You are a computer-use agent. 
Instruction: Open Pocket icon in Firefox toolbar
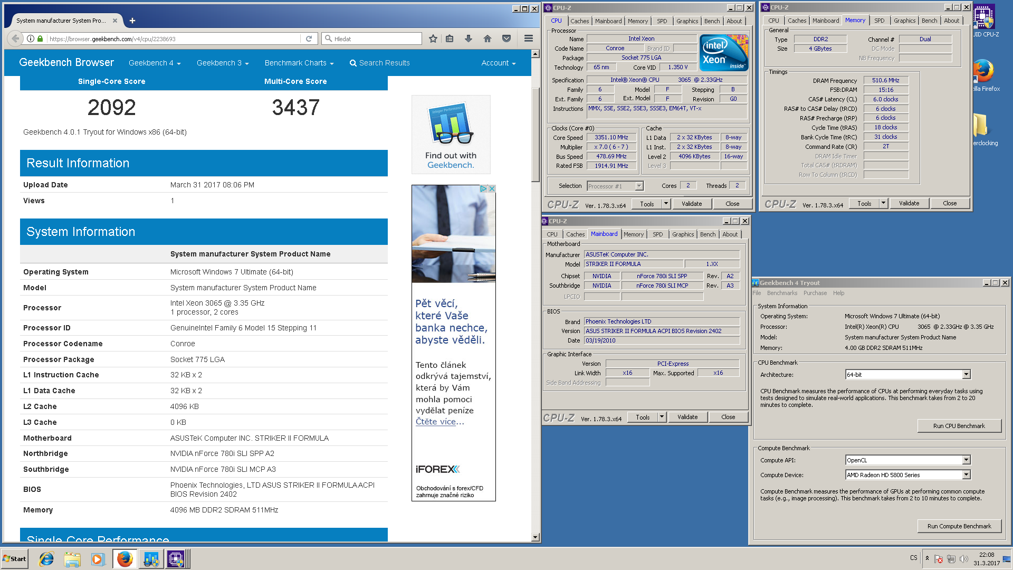506,39
